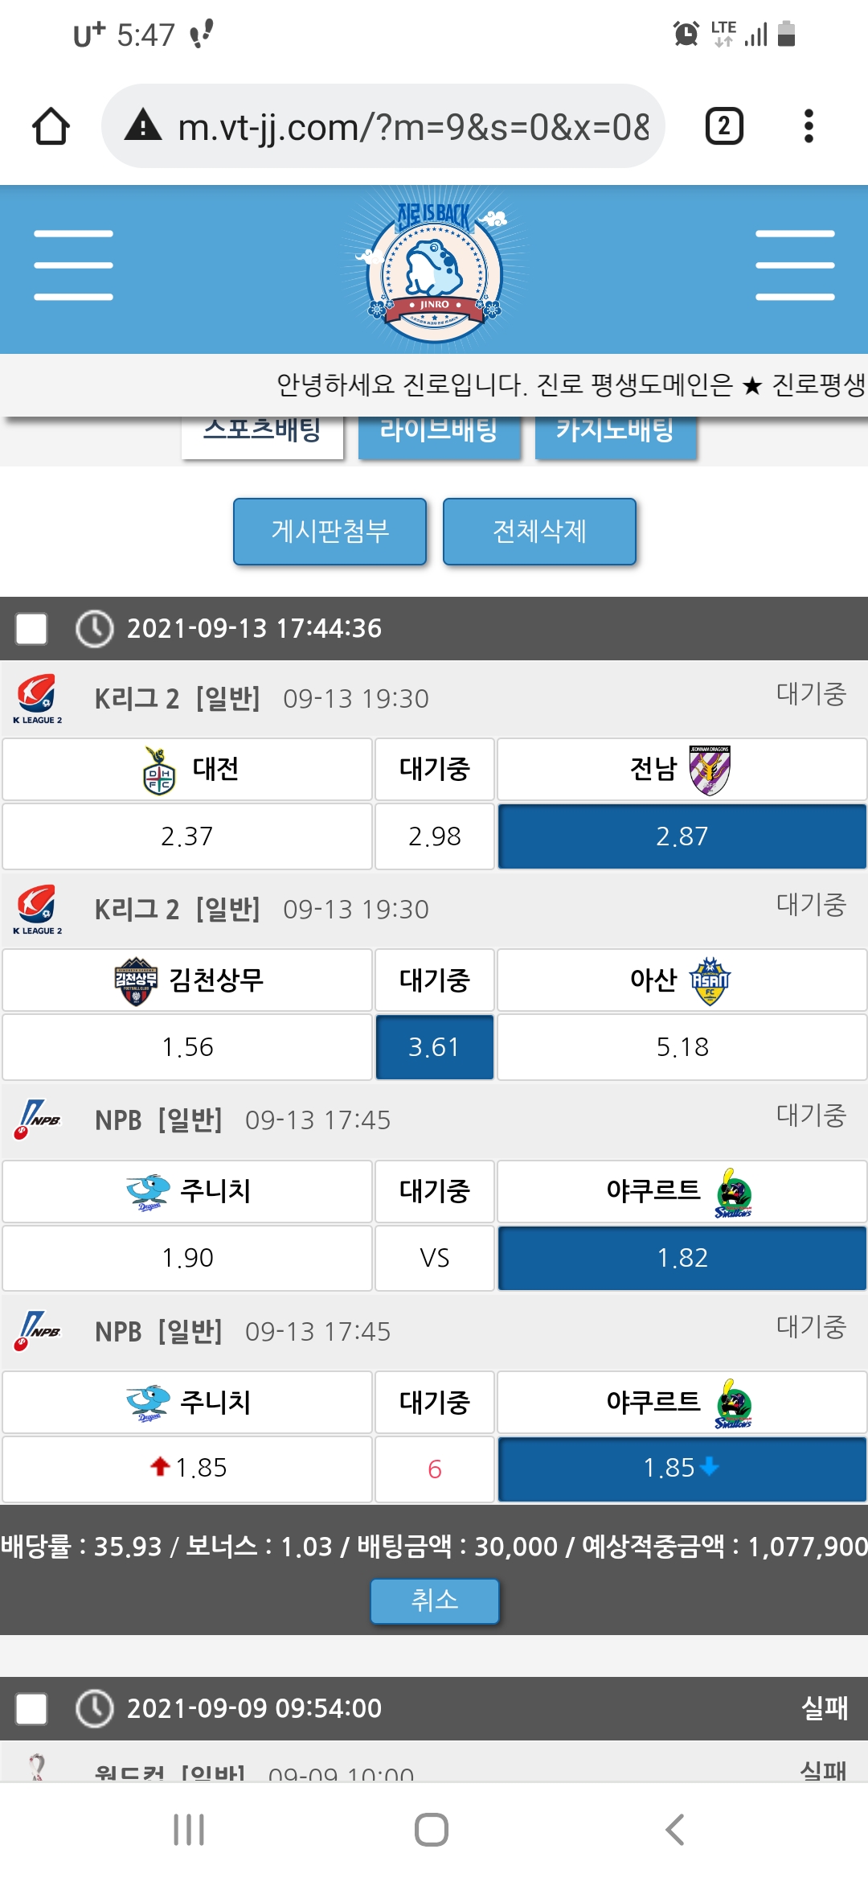This screenshot has width=868, height=1882.
Task: Click the 게시판첨부 button
Action: (x=330, y=532)
